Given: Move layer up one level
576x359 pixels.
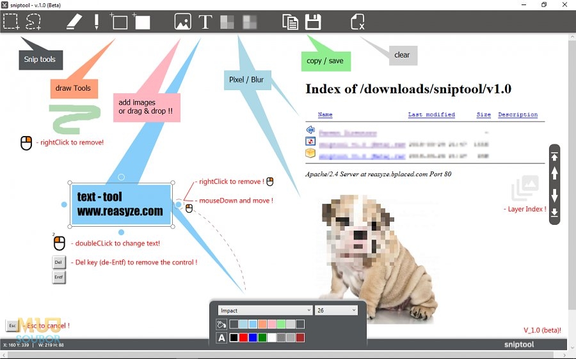Looking at the screenshot, I should pos(554,173).
